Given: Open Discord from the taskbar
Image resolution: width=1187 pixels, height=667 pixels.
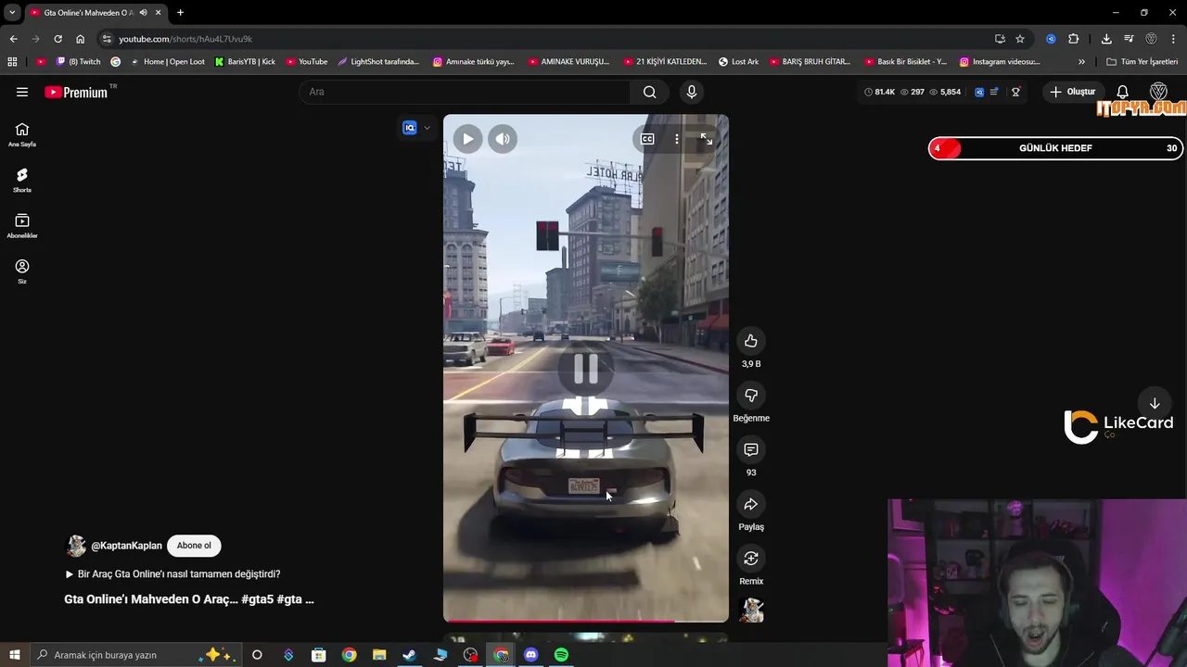Looking at the screenshot, I should click(530, 655).
